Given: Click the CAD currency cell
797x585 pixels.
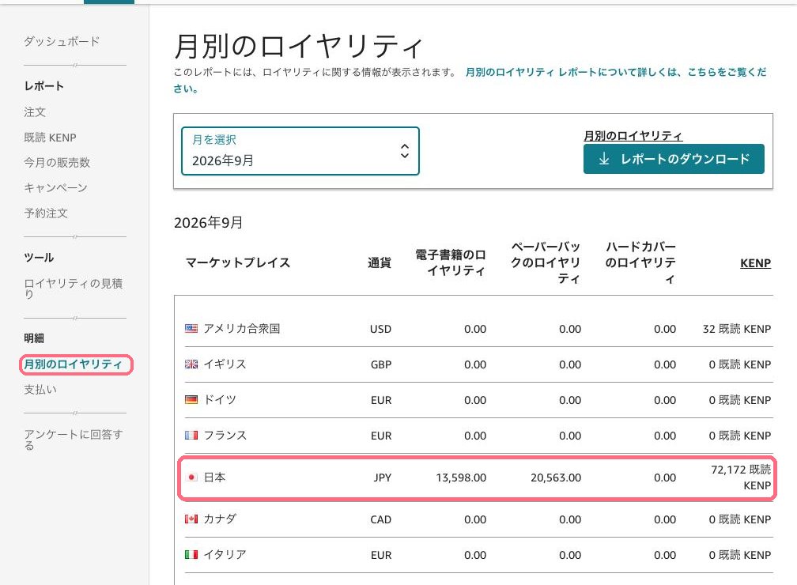Looking at the screenshot, I should pyautogui.click(x=381, y=520).
